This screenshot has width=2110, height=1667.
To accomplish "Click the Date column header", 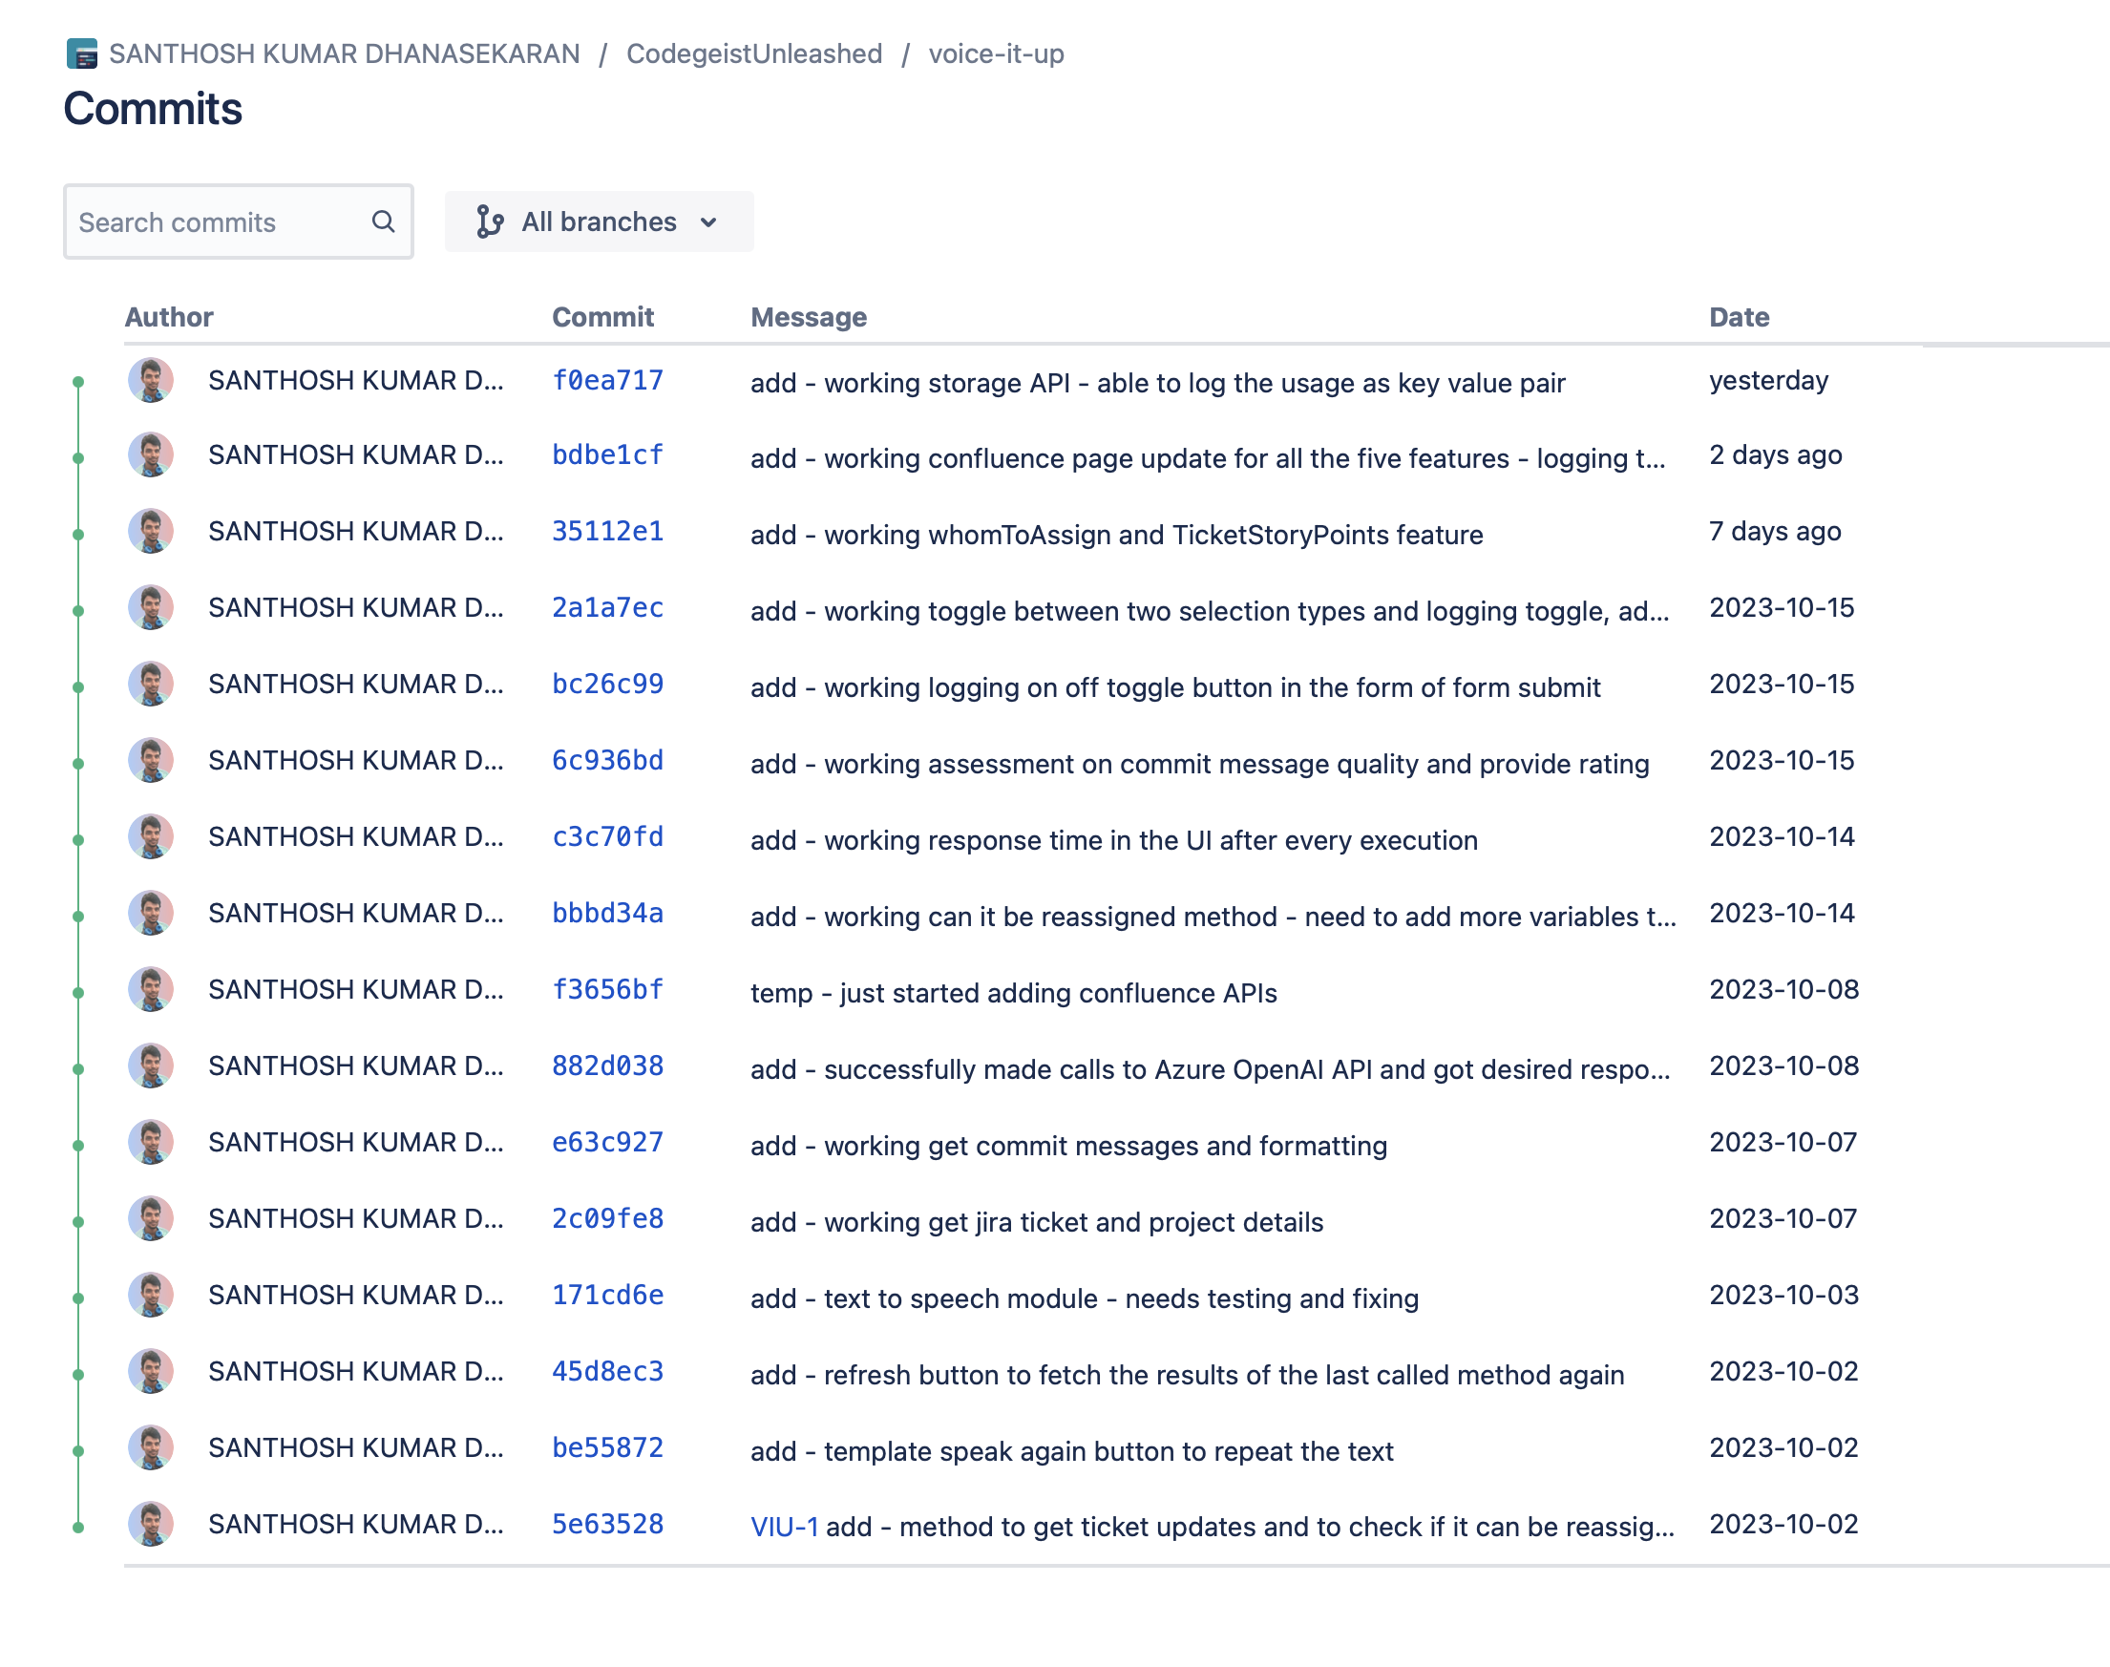I will point(1739,317).
